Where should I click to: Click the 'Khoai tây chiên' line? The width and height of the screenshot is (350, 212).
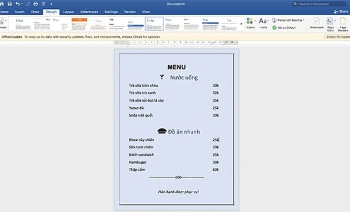click(x=141, y=140)
